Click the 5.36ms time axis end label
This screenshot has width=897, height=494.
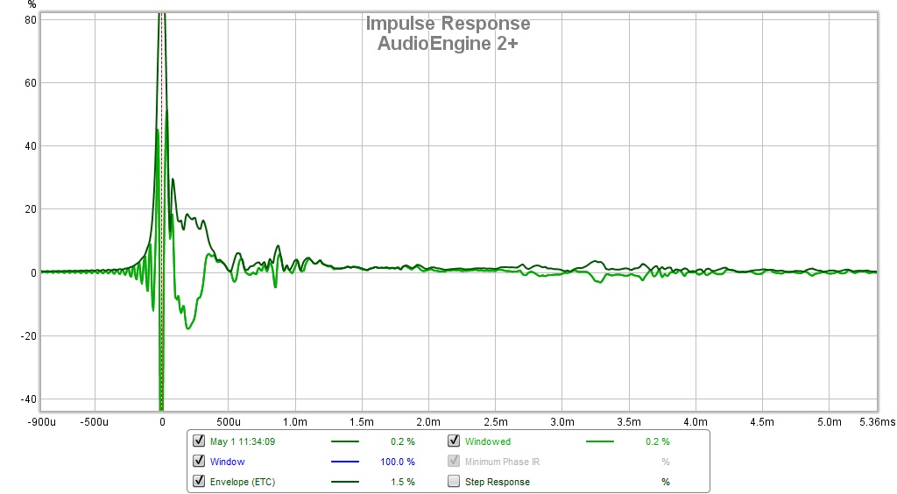877,422
